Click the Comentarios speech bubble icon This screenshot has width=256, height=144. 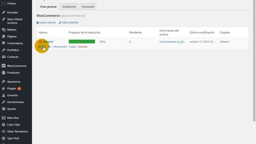[4, 43]
